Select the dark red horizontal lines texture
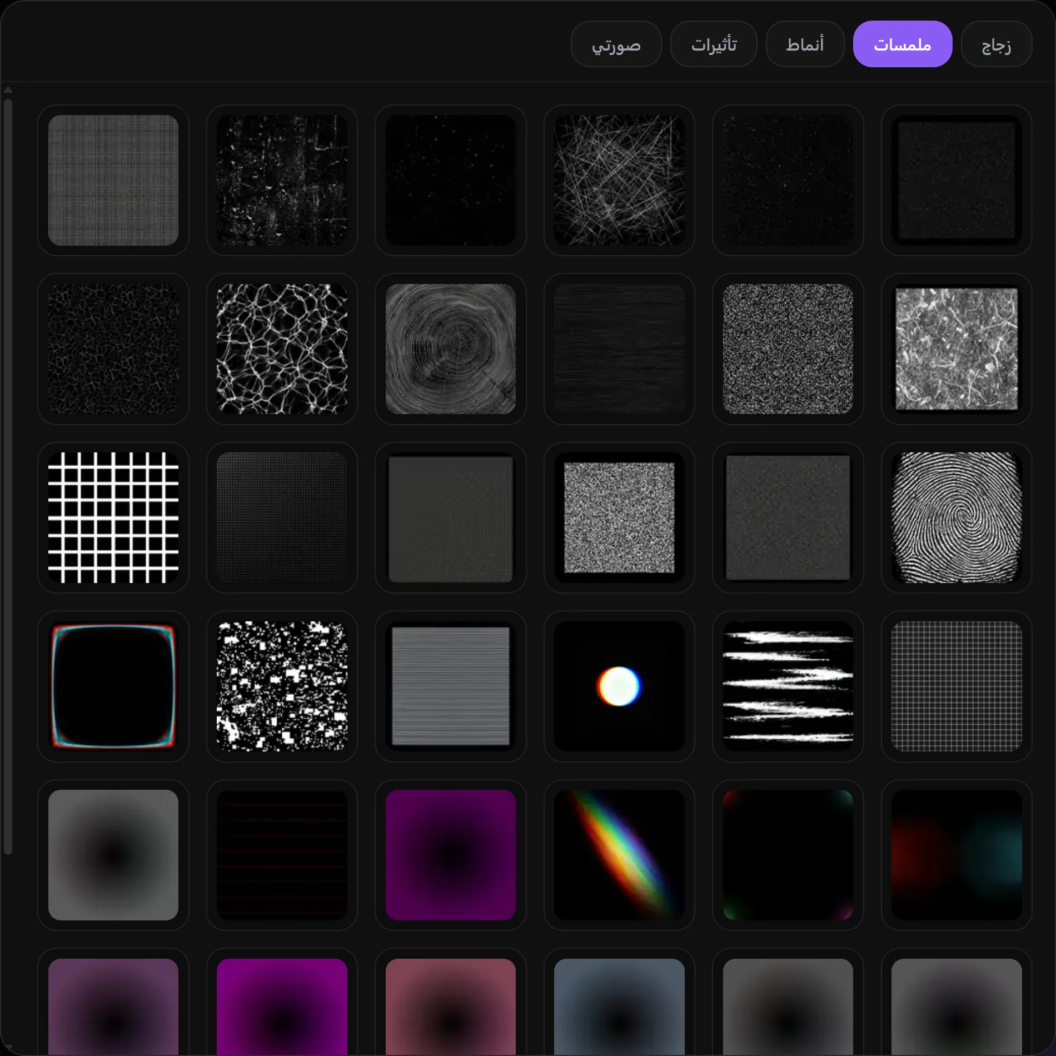This screenshot has width=1056, height=1056. coord(282,855)
